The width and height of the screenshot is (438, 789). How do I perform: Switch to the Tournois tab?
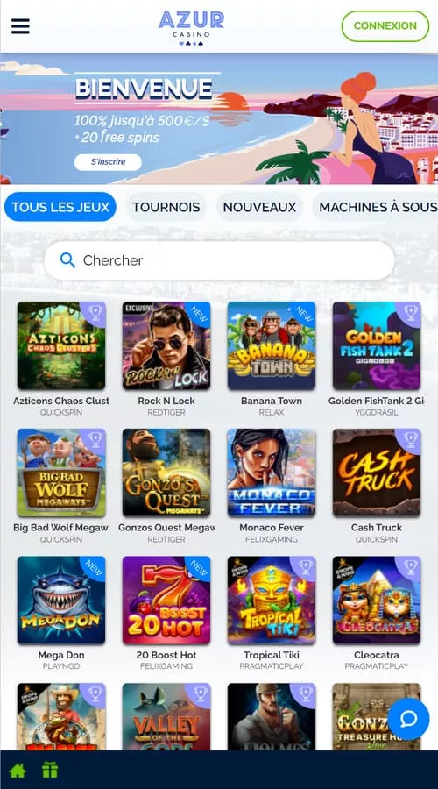click(166, 207)
